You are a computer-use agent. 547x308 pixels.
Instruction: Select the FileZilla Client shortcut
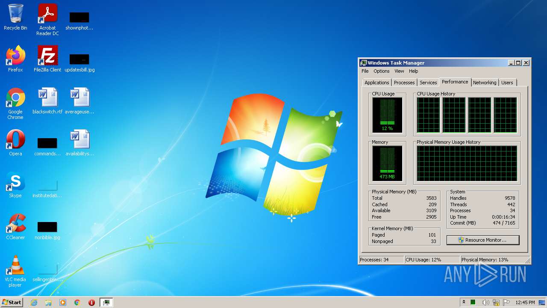[47, 59]
